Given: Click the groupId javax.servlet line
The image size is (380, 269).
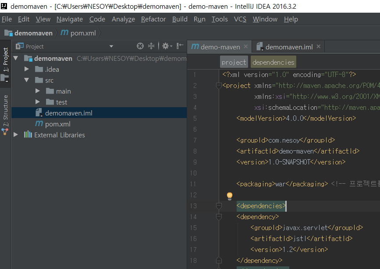Looking at the screenshot, I should coord(306,227).
